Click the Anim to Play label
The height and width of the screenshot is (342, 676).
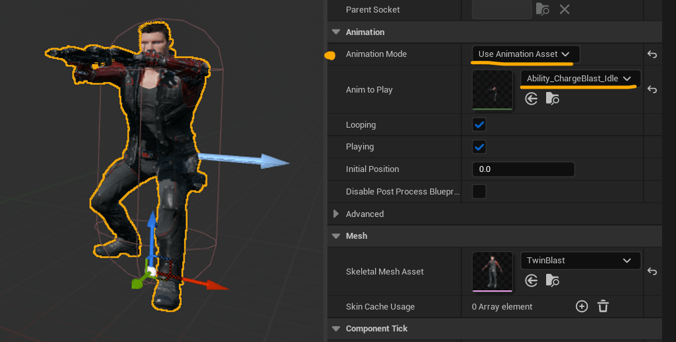(x=369, y=89)
